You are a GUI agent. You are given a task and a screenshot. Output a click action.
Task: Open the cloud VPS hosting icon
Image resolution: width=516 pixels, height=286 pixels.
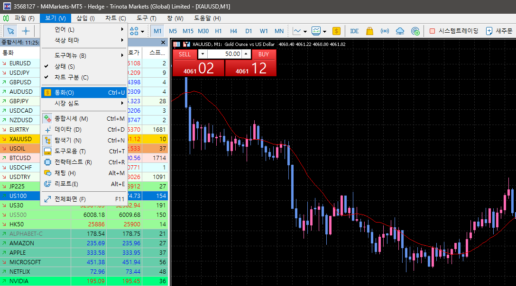point(400,31)
